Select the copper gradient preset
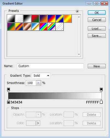 (27, 27)
